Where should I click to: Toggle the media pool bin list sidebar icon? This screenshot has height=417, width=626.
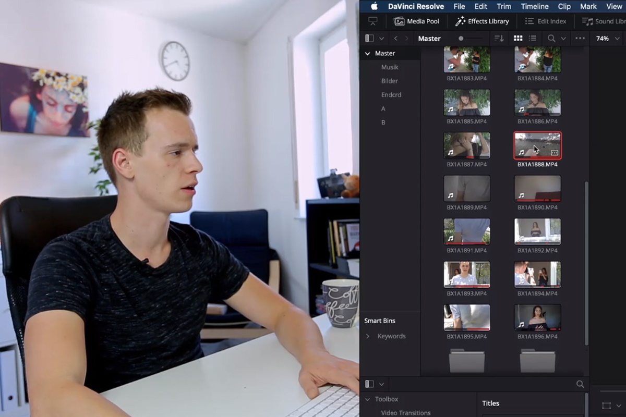(370, 38)
